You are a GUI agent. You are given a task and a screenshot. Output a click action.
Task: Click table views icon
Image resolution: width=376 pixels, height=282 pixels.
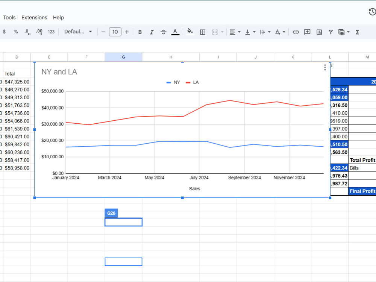point(341,32)
